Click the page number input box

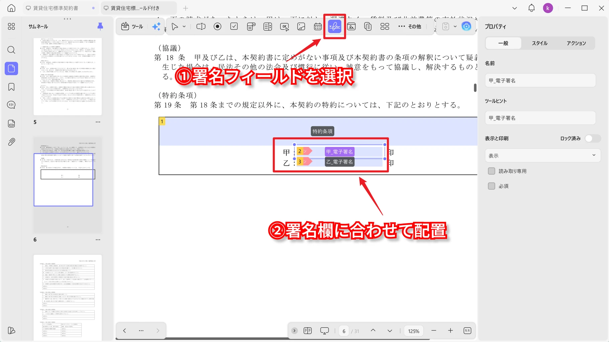point(344,331)
